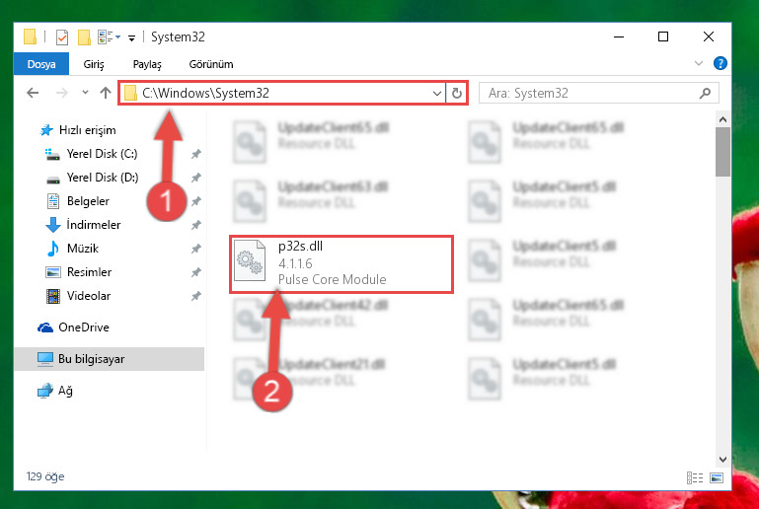Click the pin icon beside İndirmeler

pos(195,226)
